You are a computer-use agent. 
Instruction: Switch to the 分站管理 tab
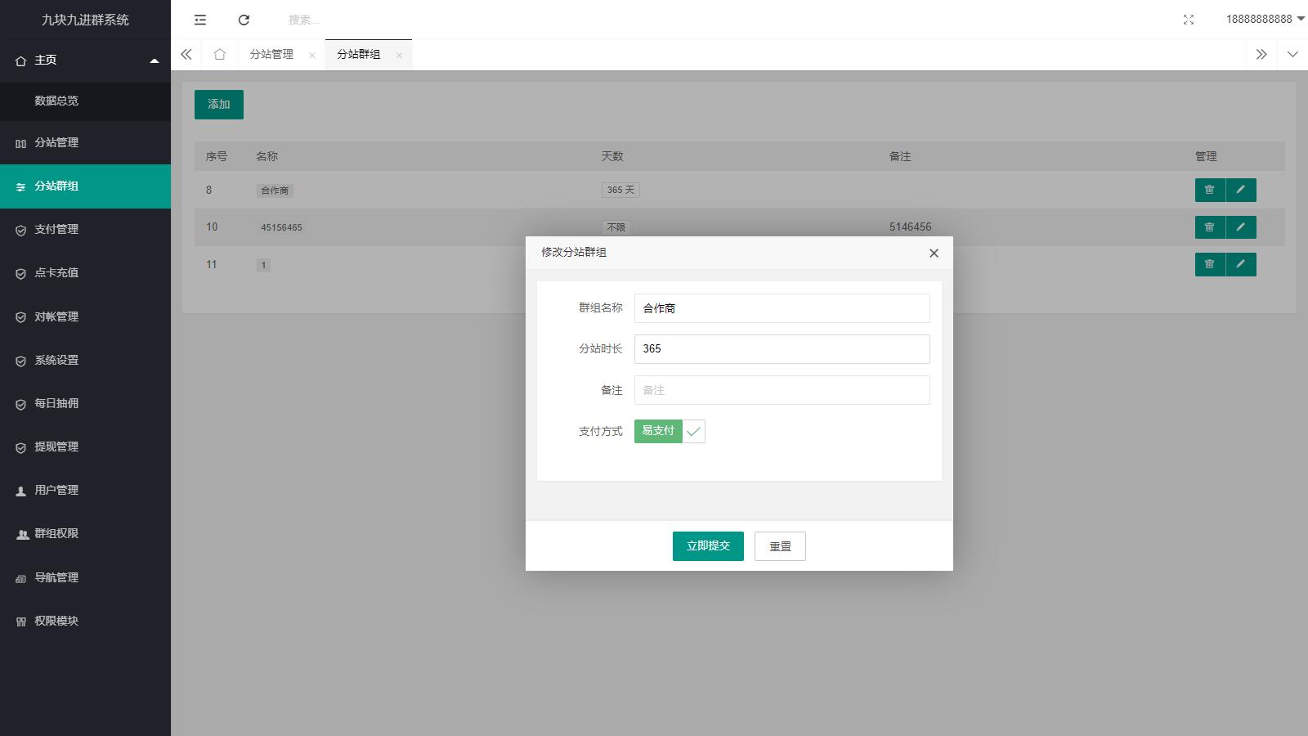click(x=271, y=54)
